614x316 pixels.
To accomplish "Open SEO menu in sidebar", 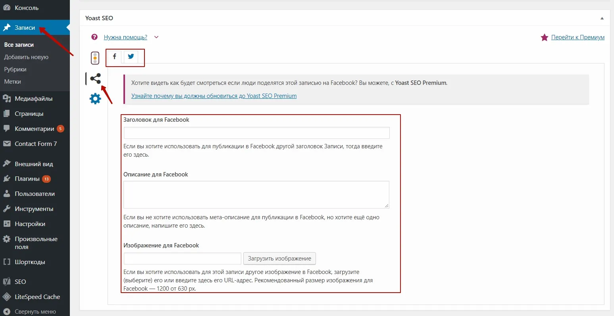I will click(20, 282).
